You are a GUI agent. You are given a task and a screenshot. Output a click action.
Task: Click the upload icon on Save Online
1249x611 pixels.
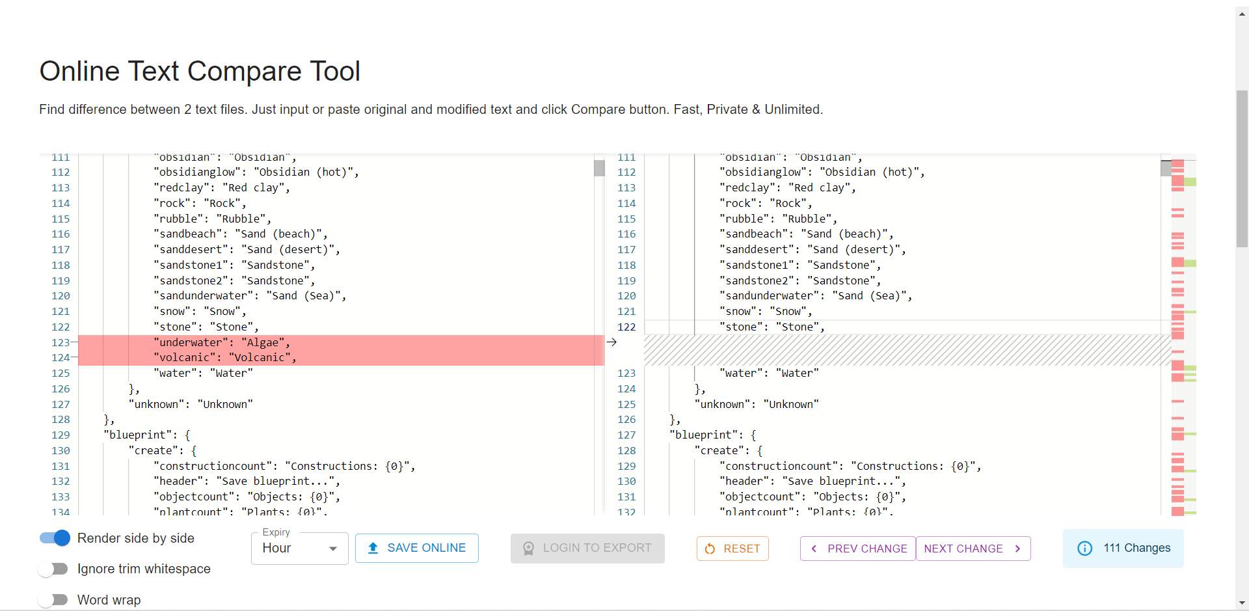(373, 548)
